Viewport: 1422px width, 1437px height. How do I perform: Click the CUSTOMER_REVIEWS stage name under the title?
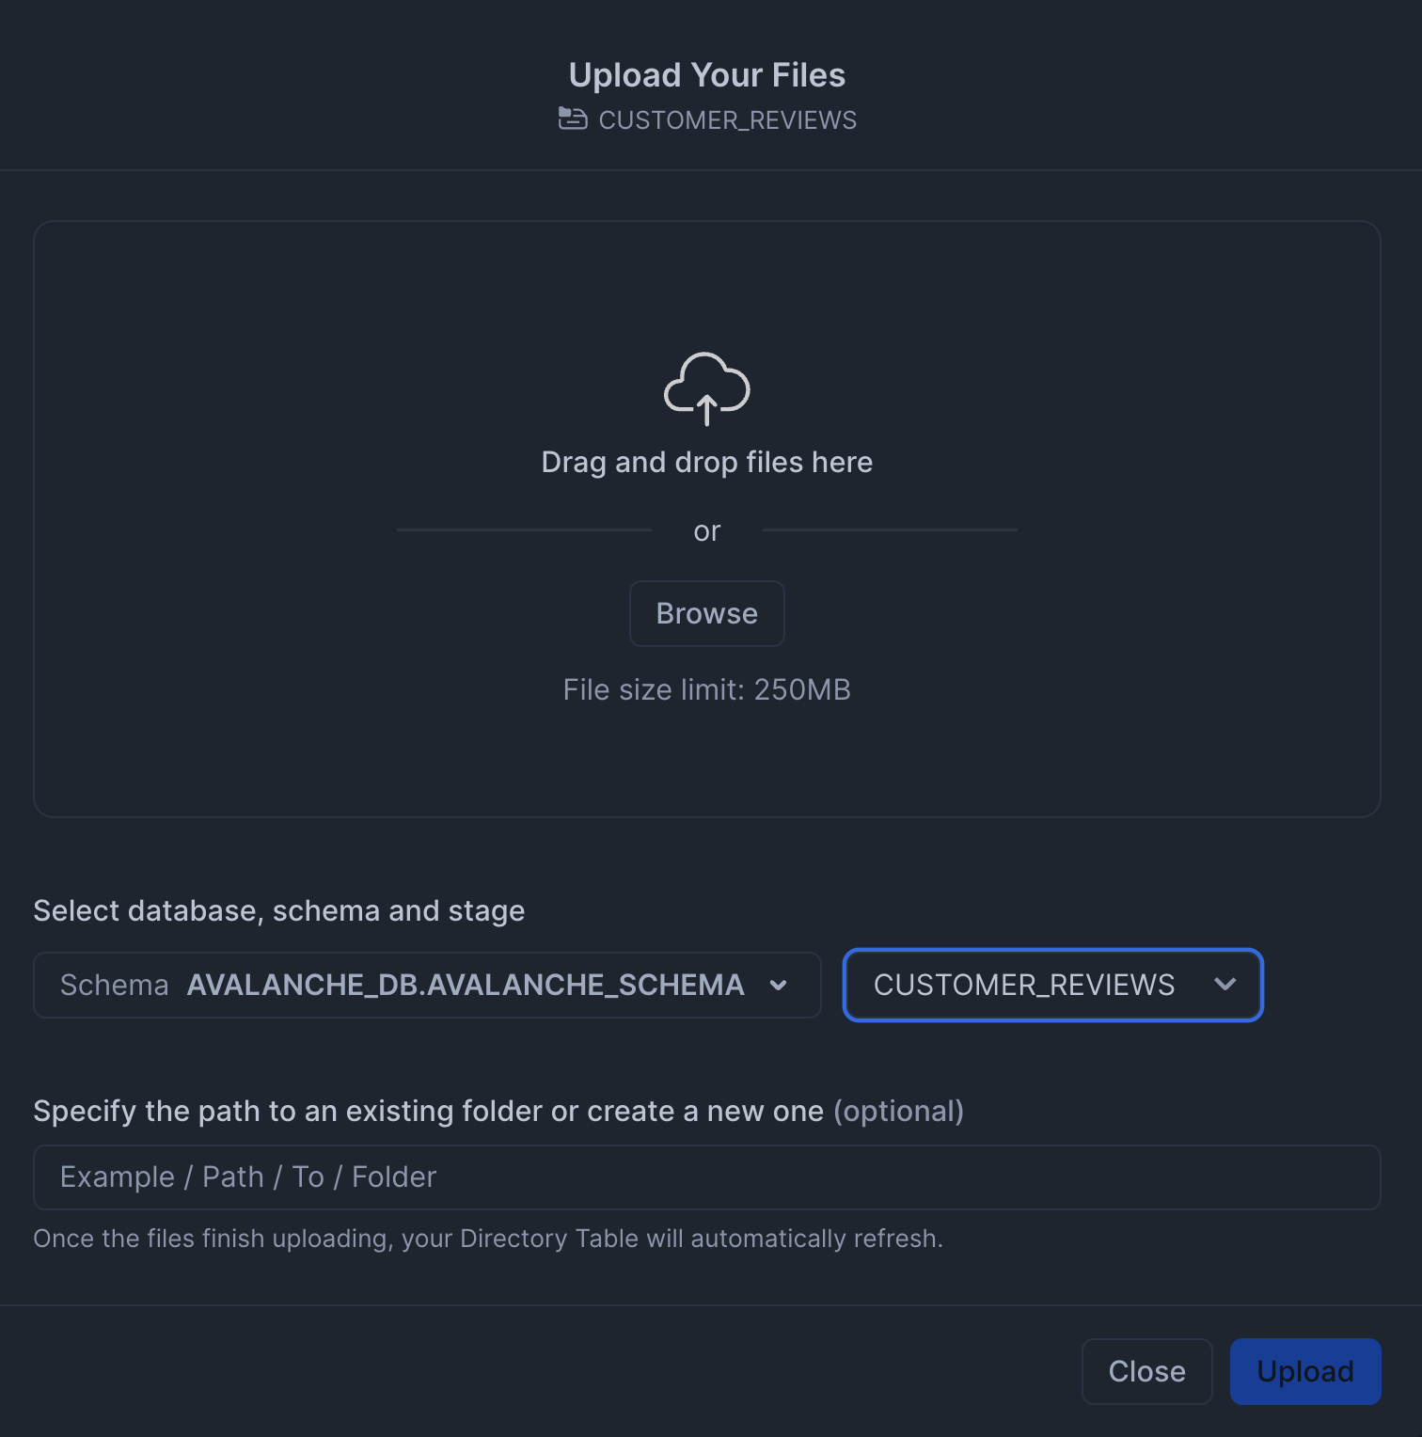pos(727,120)
